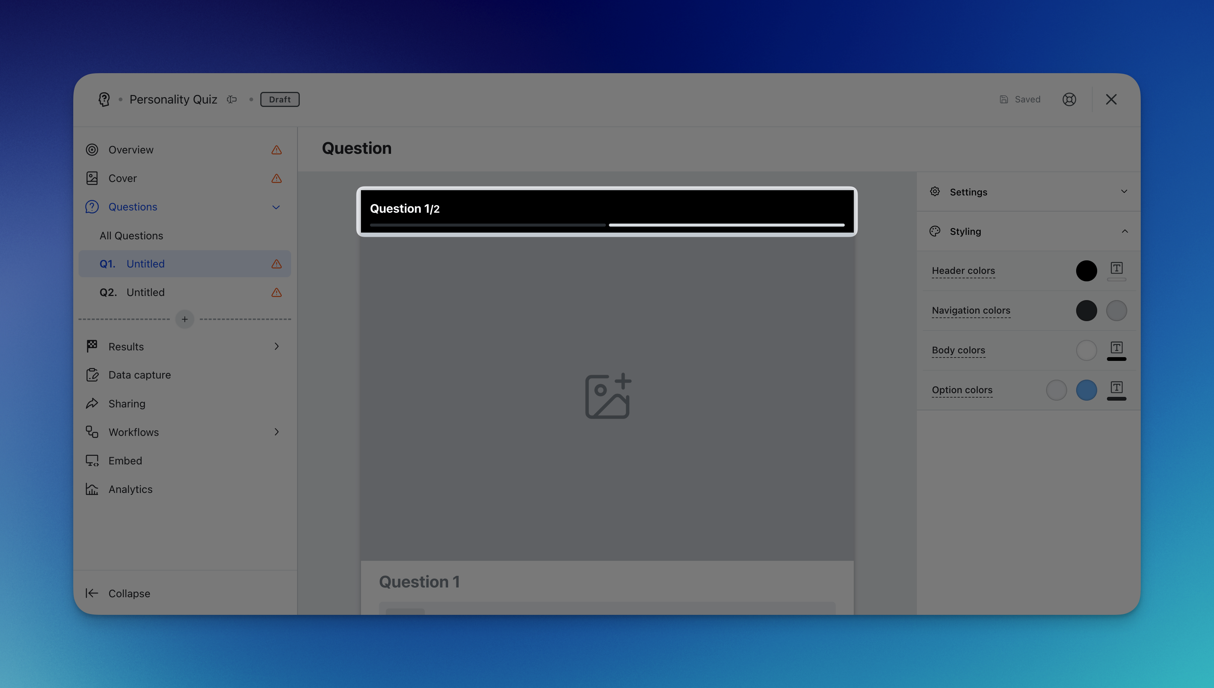Image resolution: width=1214 pixels, height=688 pixels.
Task: Expand the Results submenu
Action: [x=276, y=346]
